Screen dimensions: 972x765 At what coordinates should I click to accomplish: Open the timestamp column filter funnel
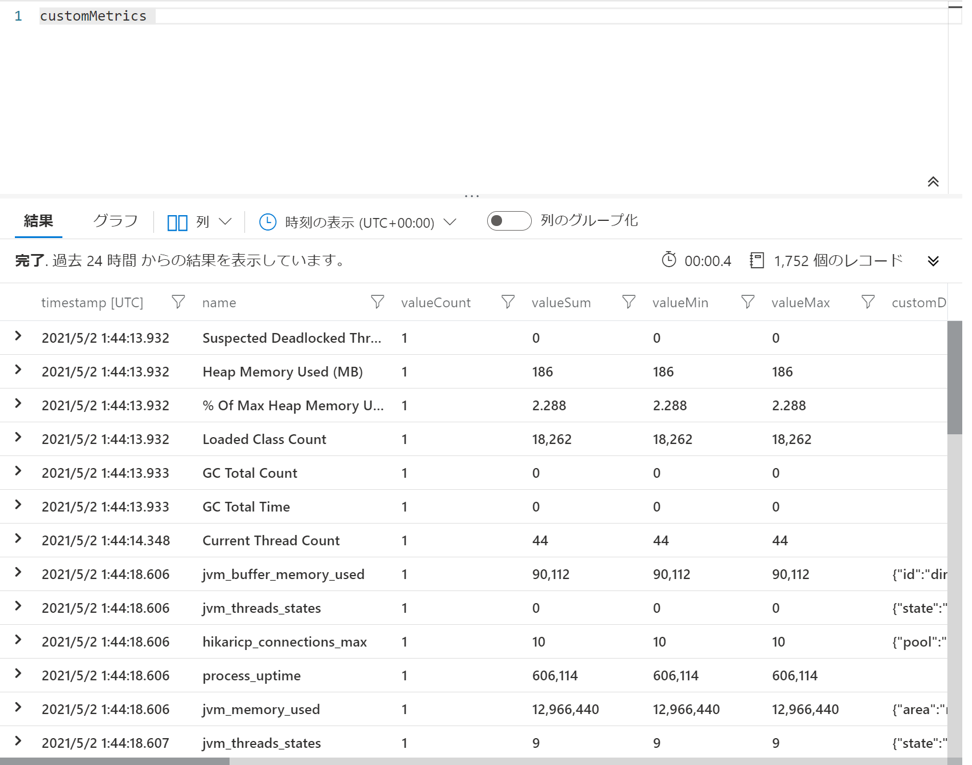[178, 302]
